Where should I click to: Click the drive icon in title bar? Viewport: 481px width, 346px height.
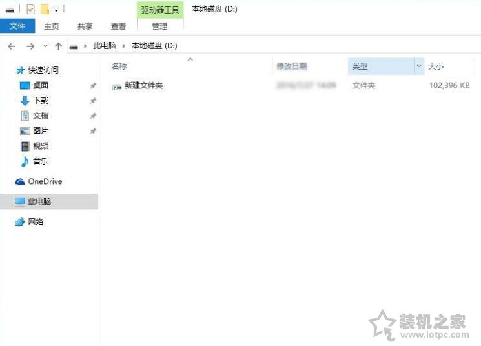10,10
